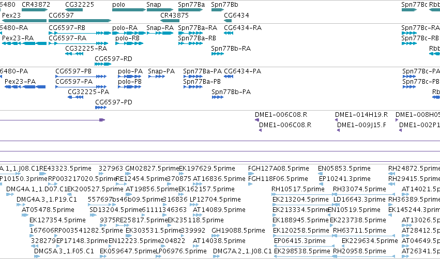Select protein CG32225-PA

75,97
